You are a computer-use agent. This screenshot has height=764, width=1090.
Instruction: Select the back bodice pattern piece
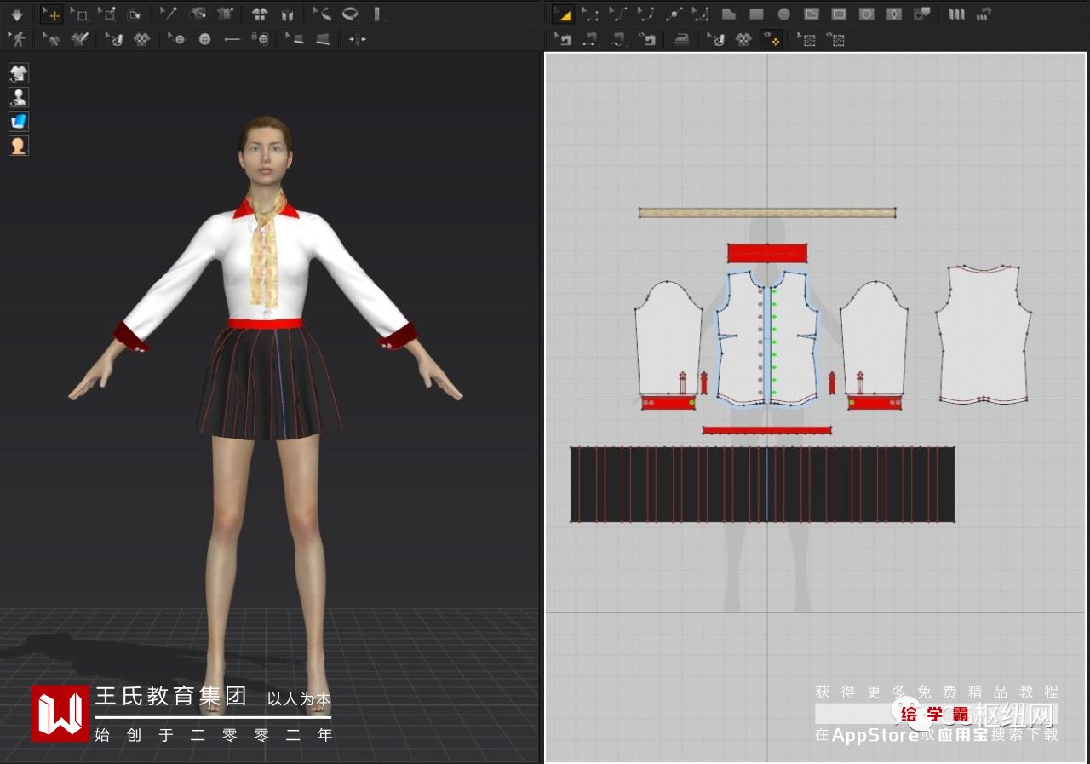(x=983, y=336)
